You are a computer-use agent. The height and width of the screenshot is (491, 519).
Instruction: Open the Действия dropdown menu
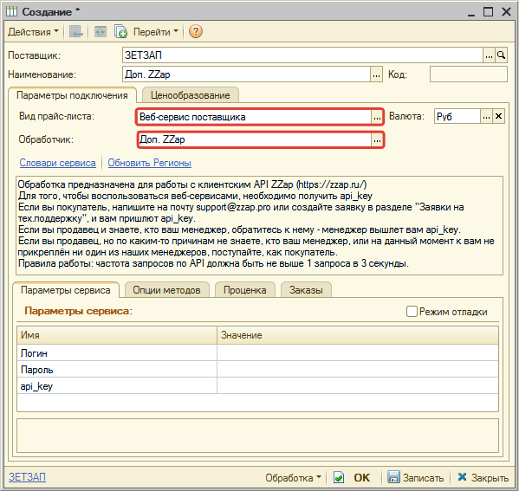(x=33, y=32)
